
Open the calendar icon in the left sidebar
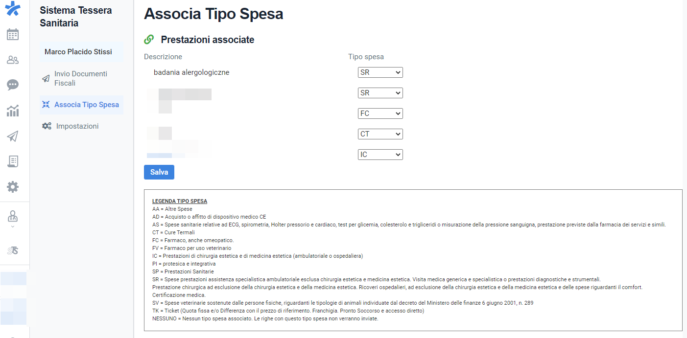click(13, 34)
